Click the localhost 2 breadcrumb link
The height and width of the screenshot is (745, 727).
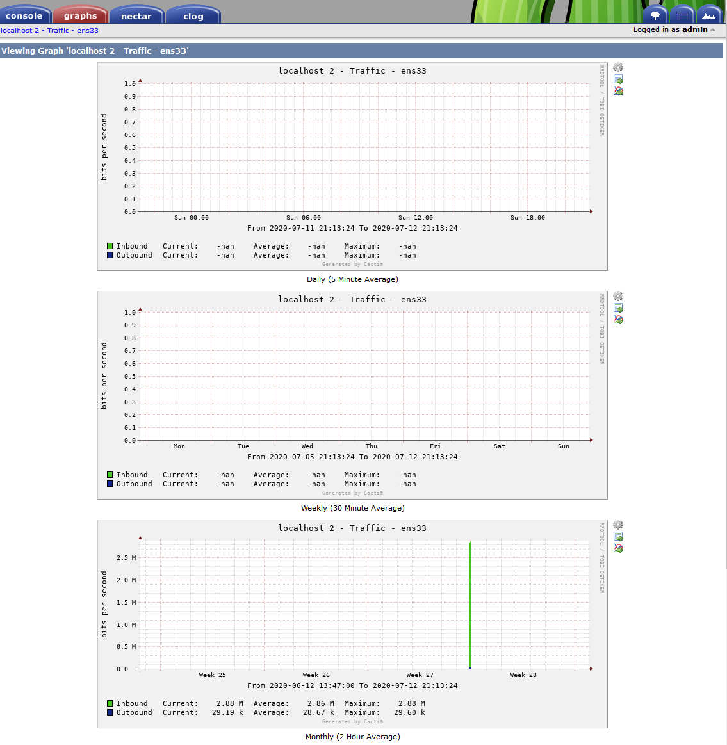coord(18,30)
